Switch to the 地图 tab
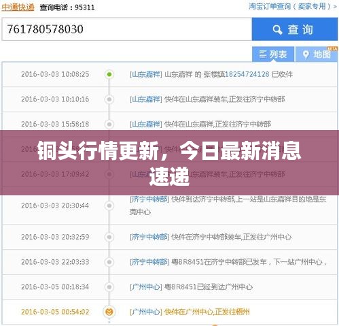Image resolution: width=339 pixels, height=326 pixels. click(x=317, y=54)
